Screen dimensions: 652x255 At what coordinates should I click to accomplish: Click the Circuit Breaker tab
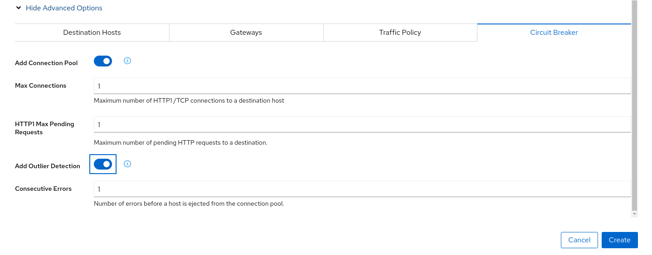pos(554,33)
